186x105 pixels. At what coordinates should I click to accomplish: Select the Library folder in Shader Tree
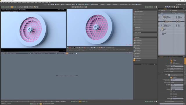(x=164, y=28)
